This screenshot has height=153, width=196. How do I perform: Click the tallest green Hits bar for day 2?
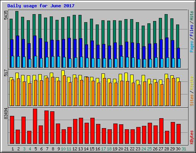click(17, 23)
